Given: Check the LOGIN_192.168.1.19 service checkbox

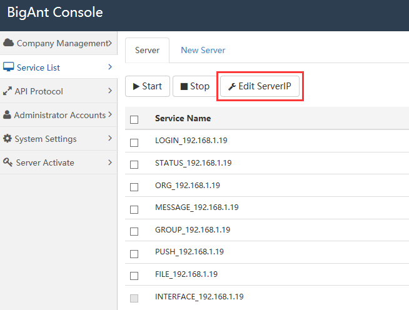Looking at the screenshot, I should 134,142.
